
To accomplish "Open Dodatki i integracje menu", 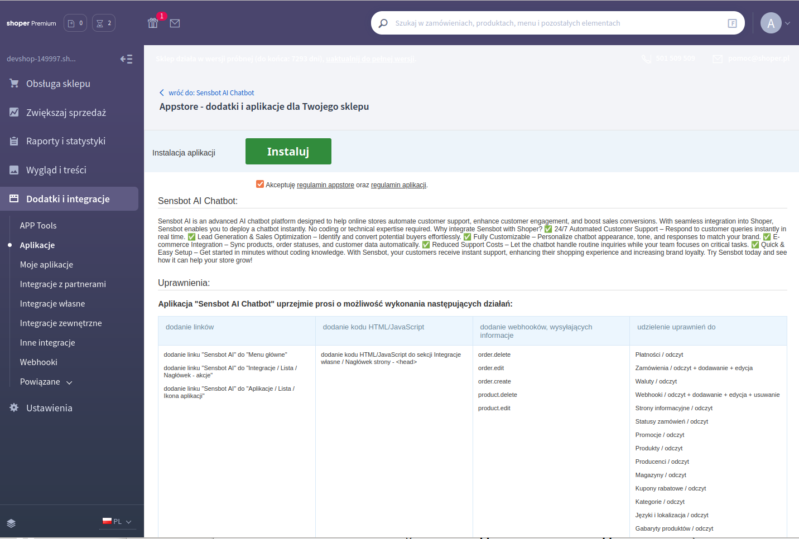I will click(x=69, y=199).
